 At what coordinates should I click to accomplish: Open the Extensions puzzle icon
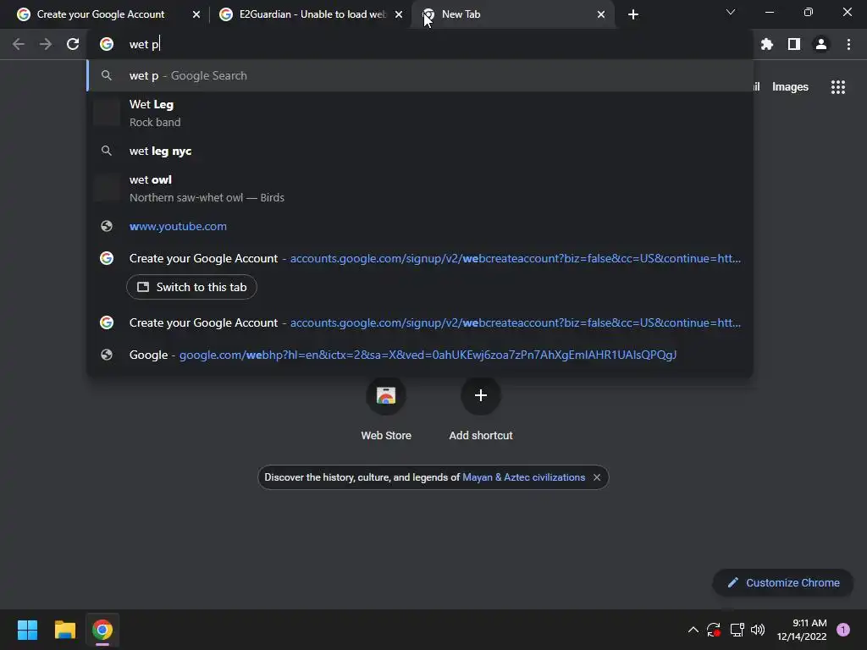point(766,44)
